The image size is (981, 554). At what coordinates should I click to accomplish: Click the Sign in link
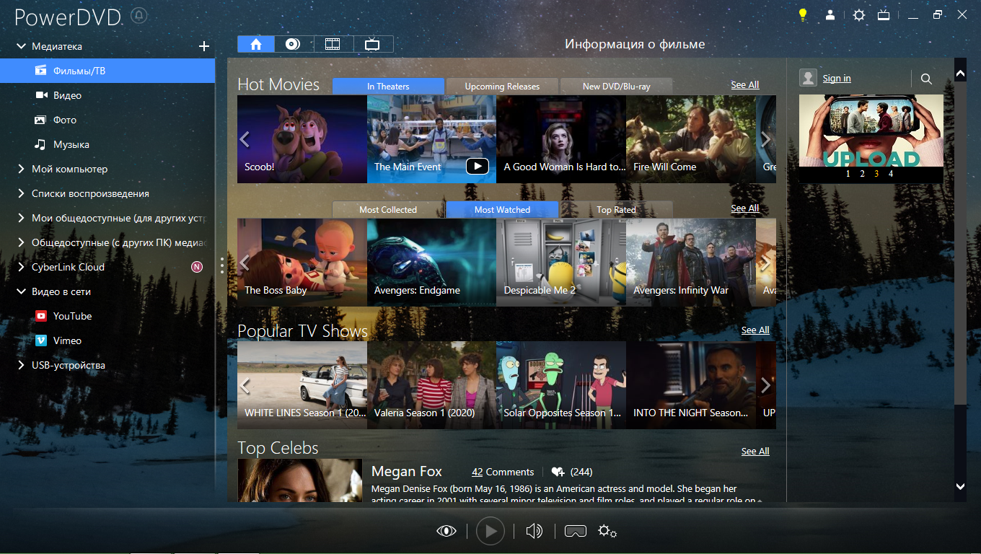tap(837, 78)
